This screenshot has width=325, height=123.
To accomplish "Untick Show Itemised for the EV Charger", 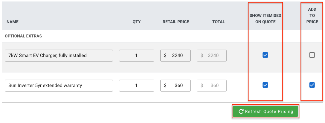I will (265, 55).
